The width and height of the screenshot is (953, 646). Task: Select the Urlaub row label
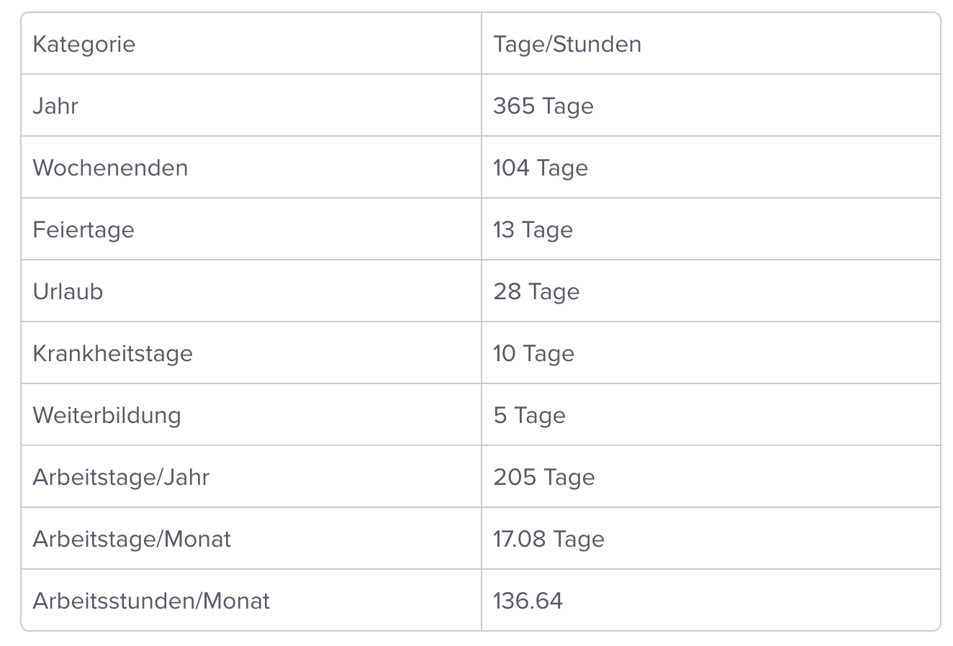(68, 291)
